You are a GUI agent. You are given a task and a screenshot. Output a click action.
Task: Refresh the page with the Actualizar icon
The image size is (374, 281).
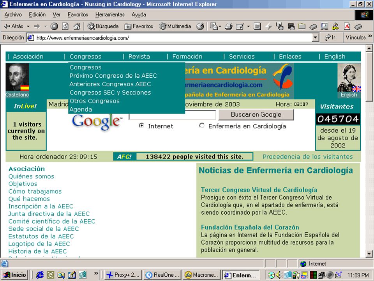65,26
